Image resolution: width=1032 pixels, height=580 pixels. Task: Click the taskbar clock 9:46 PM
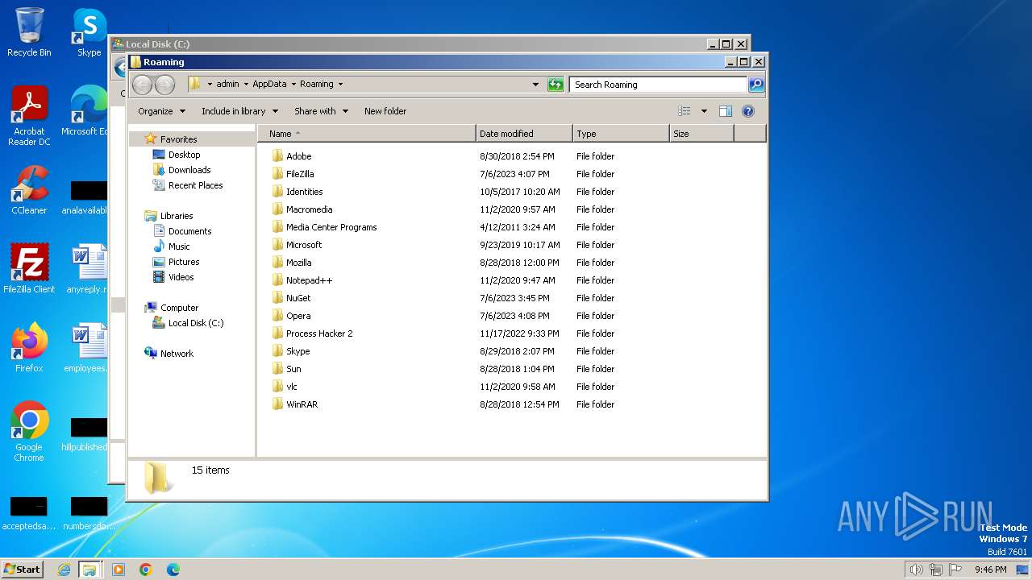990,570
